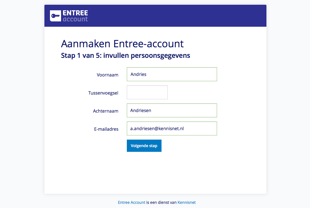Open the Entree Account footer link
The height and width of the screenshot is (208, 310).
tap(132, 202)
